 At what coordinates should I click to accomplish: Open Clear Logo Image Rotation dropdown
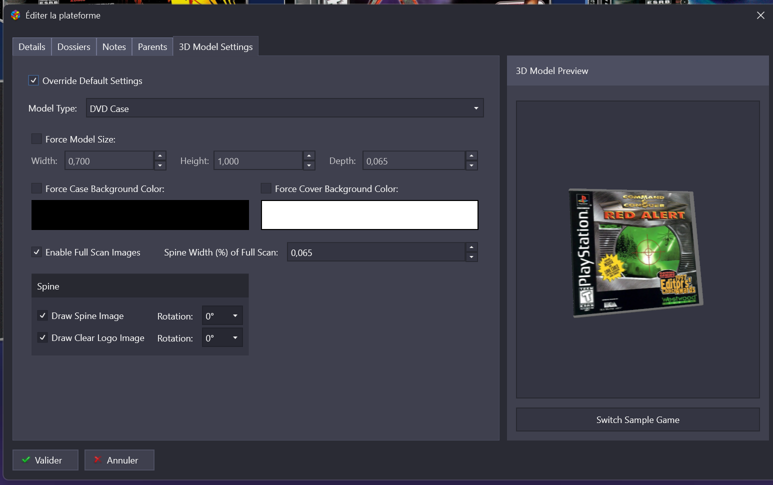(222, 338)
